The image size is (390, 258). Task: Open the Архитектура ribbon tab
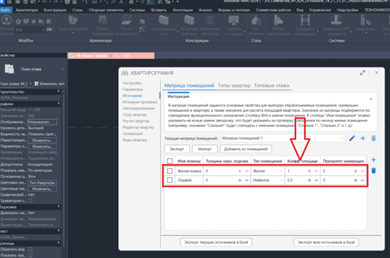point(27,10)
